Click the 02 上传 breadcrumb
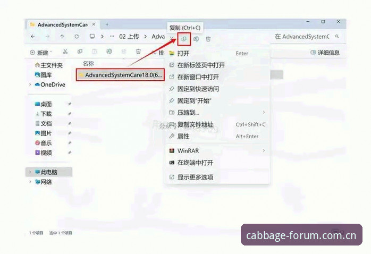371x254 pixels. pos(129,37)
